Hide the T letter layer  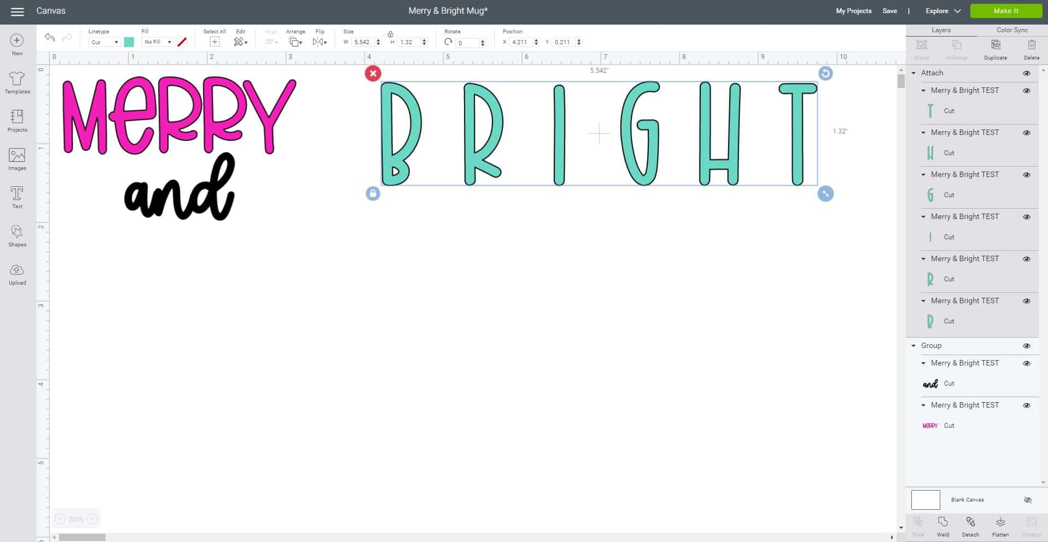pos(1027,91)
